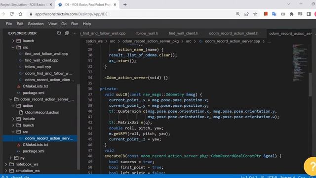Open explorer more actions ellipsis
The height and width of the screenshot is (178, 316).
75,33
